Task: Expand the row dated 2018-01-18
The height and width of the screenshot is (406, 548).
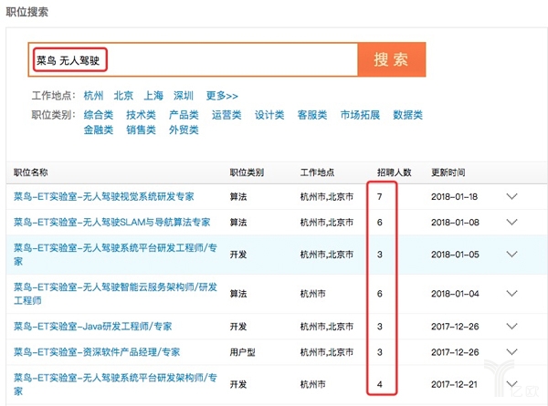Action: pos(511,196)
